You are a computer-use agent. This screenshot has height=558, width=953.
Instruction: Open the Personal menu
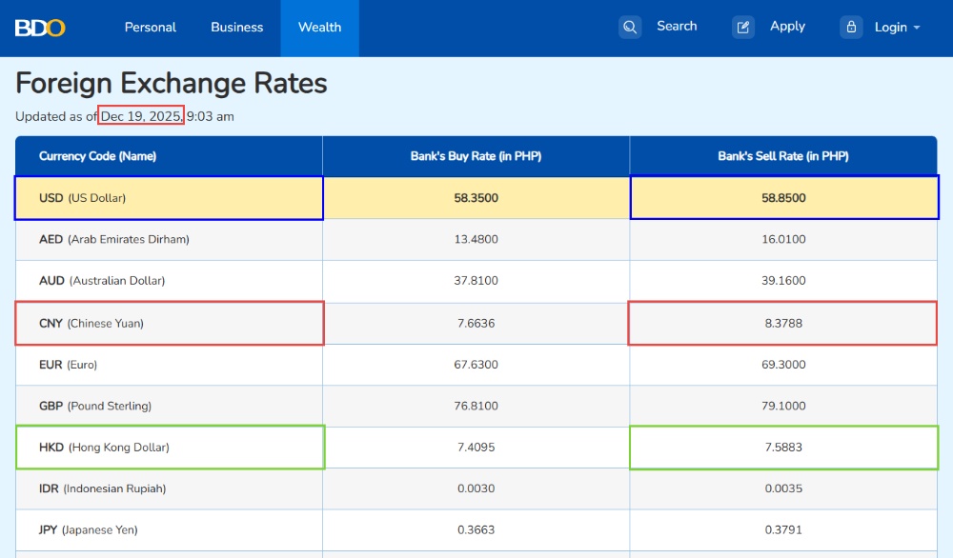151,28
